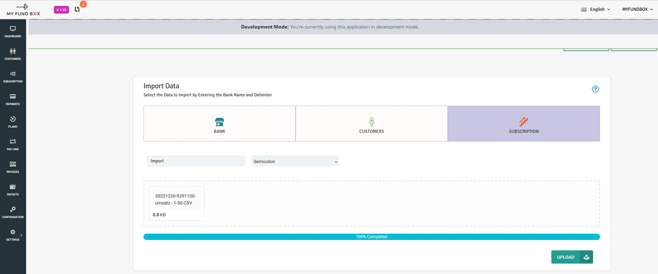Select the CUSTOMERS import tab

372,123
